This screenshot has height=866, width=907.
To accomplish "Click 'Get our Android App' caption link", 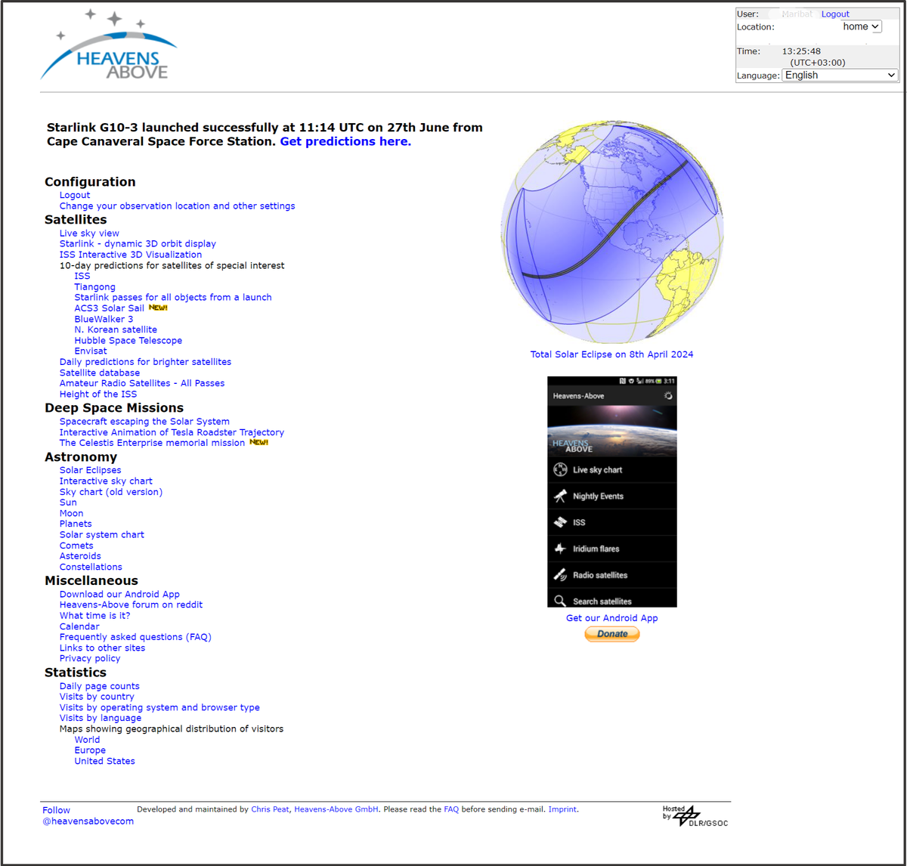I will click(612, 618).
